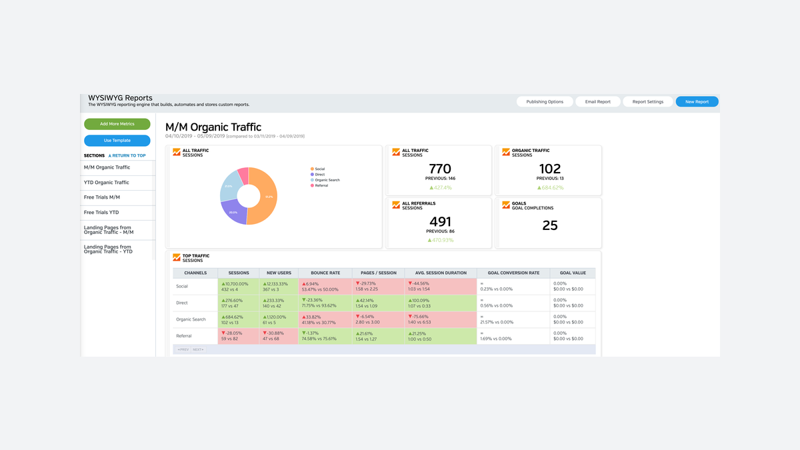The image size is (800, 450).
Task: Open the Free Trials YTD section
Action: pos(118,213)
